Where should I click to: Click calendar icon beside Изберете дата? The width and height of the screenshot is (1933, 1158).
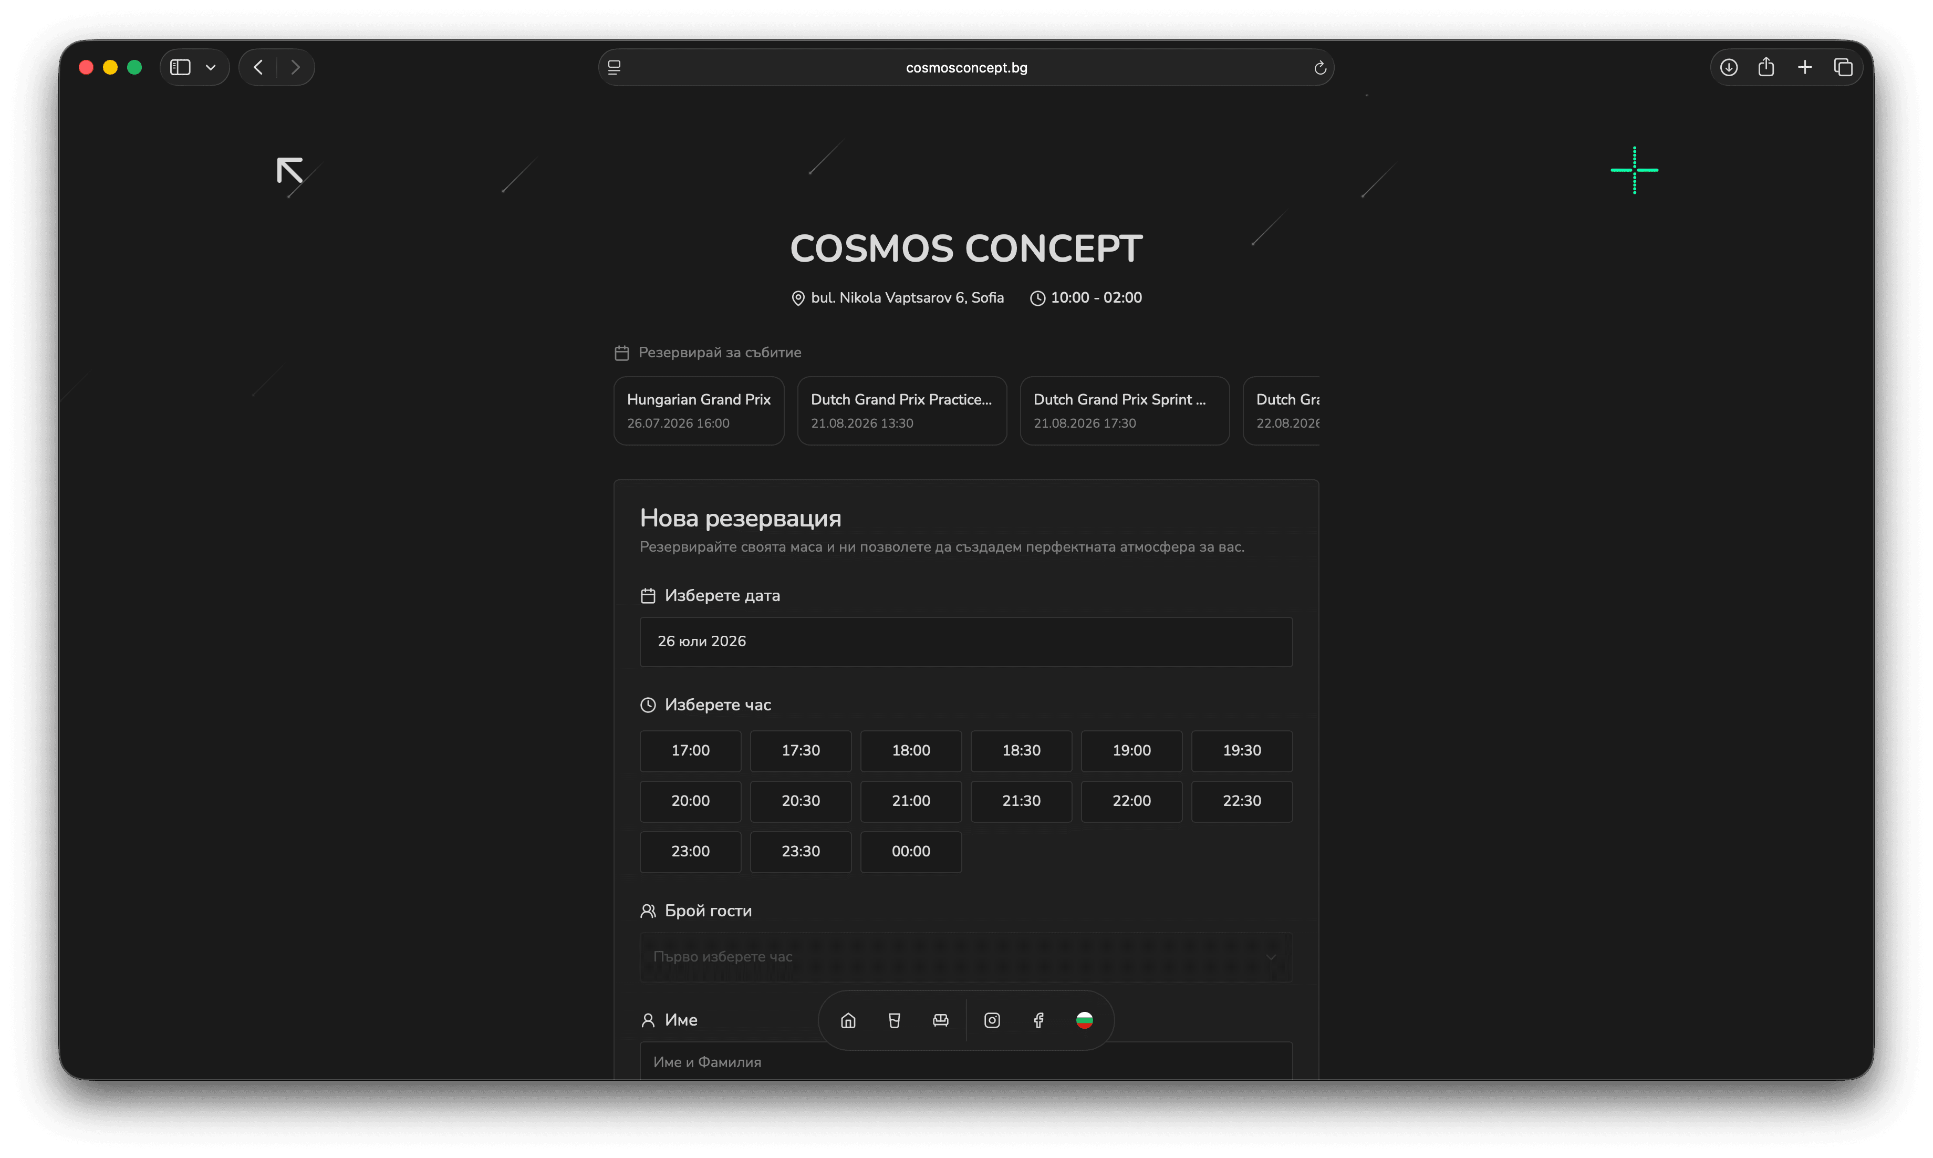(x=648, y=596)
